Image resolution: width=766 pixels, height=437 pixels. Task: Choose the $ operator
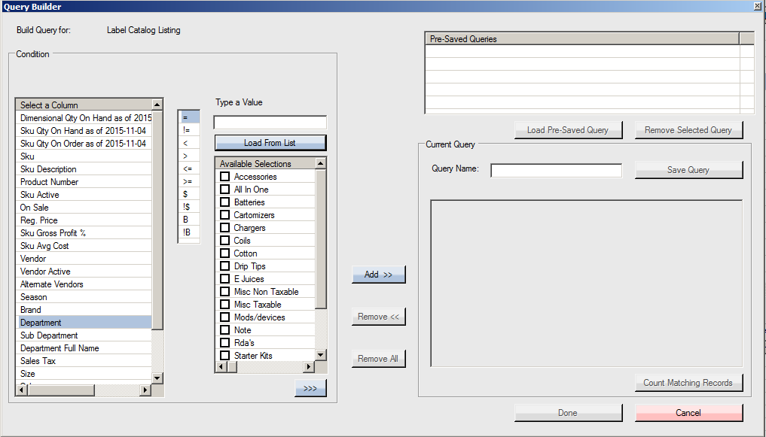click(x=189, y=194)
